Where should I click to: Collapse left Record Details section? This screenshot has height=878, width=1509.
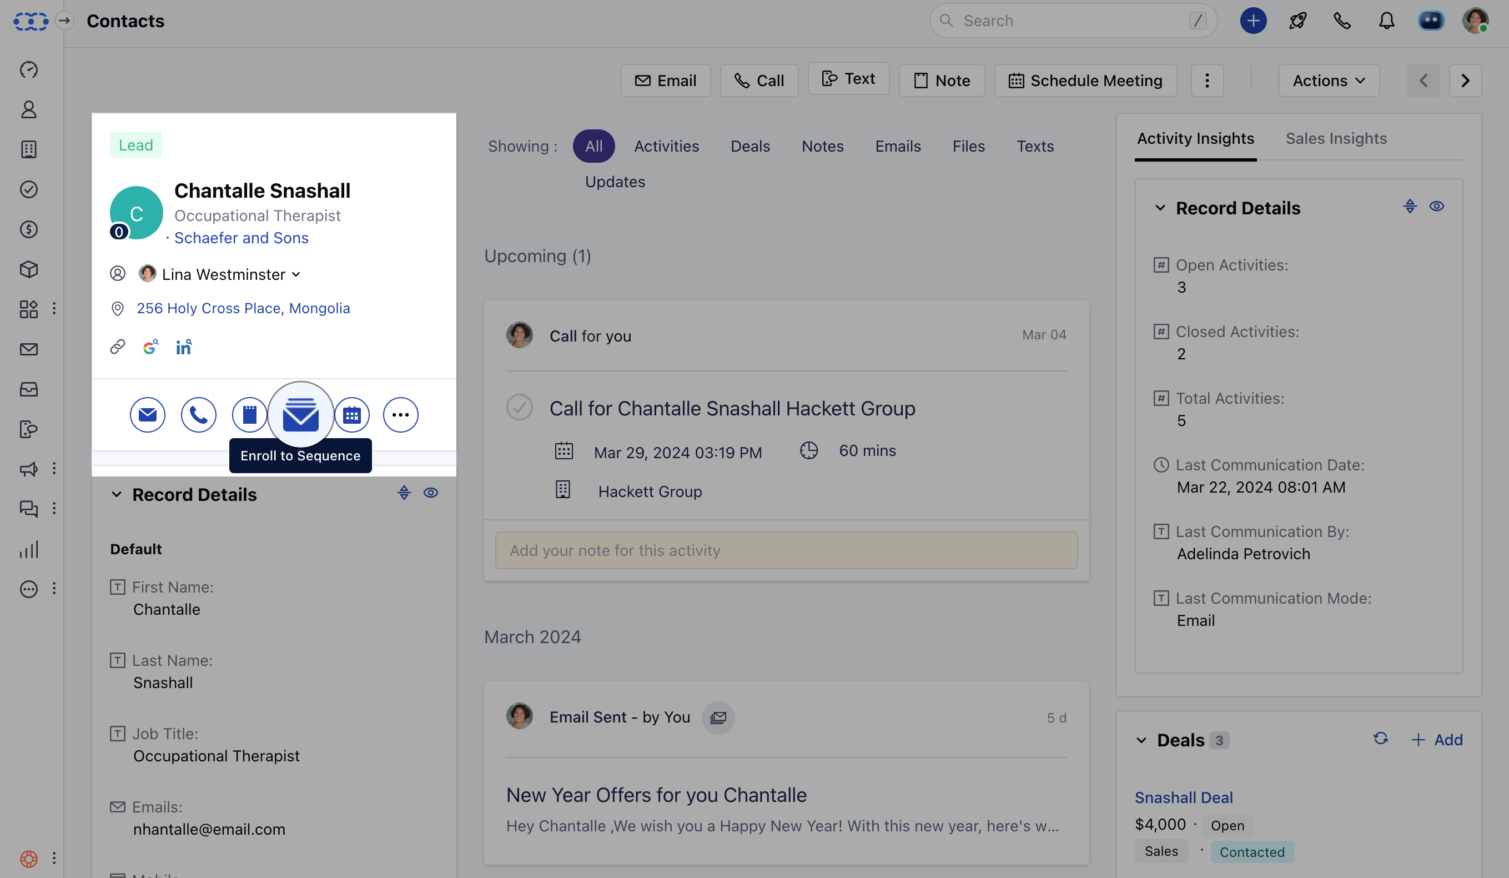[116, 495]
